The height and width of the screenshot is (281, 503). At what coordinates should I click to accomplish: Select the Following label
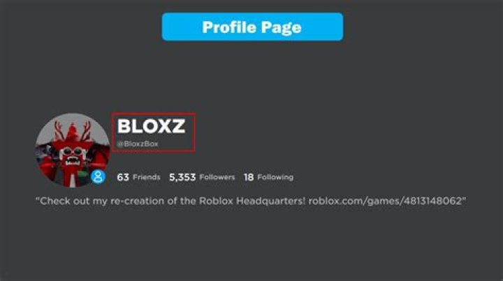click(275, 177)
